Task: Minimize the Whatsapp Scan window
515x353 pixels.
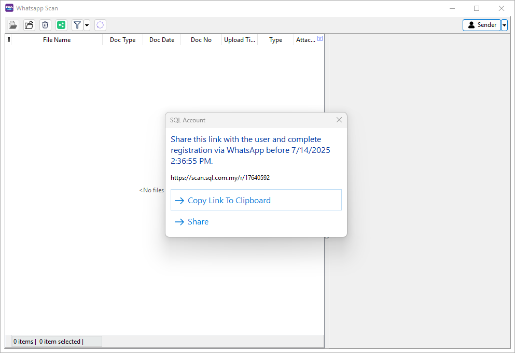Action: (x=452, y=8)
